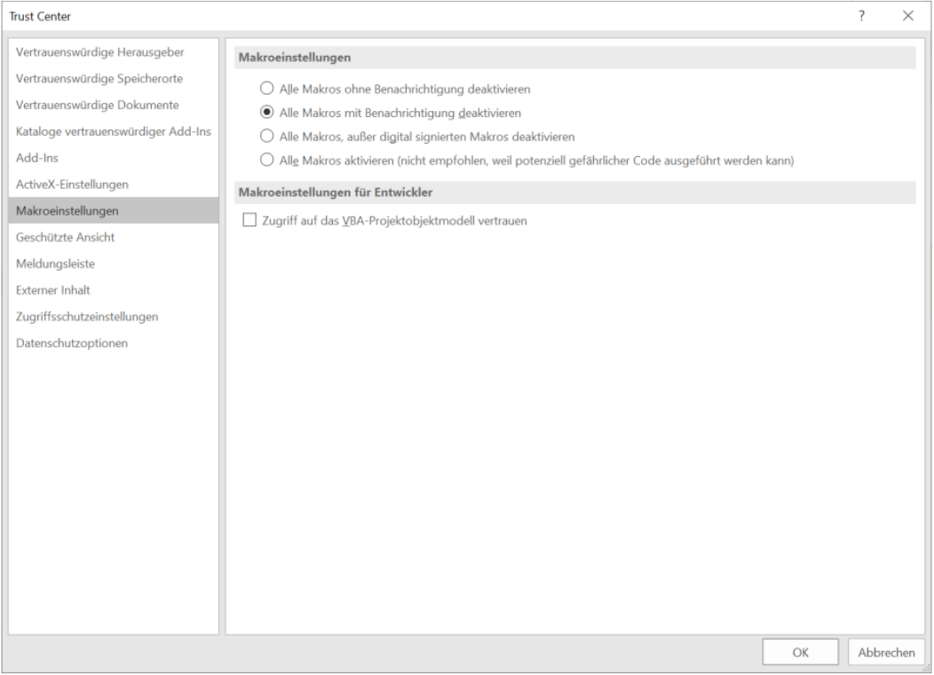Viewport: 934px width, 675px height.
Task: Enable the 'Alle Makros aktivieren' option
Action: (x=265, y=161)
